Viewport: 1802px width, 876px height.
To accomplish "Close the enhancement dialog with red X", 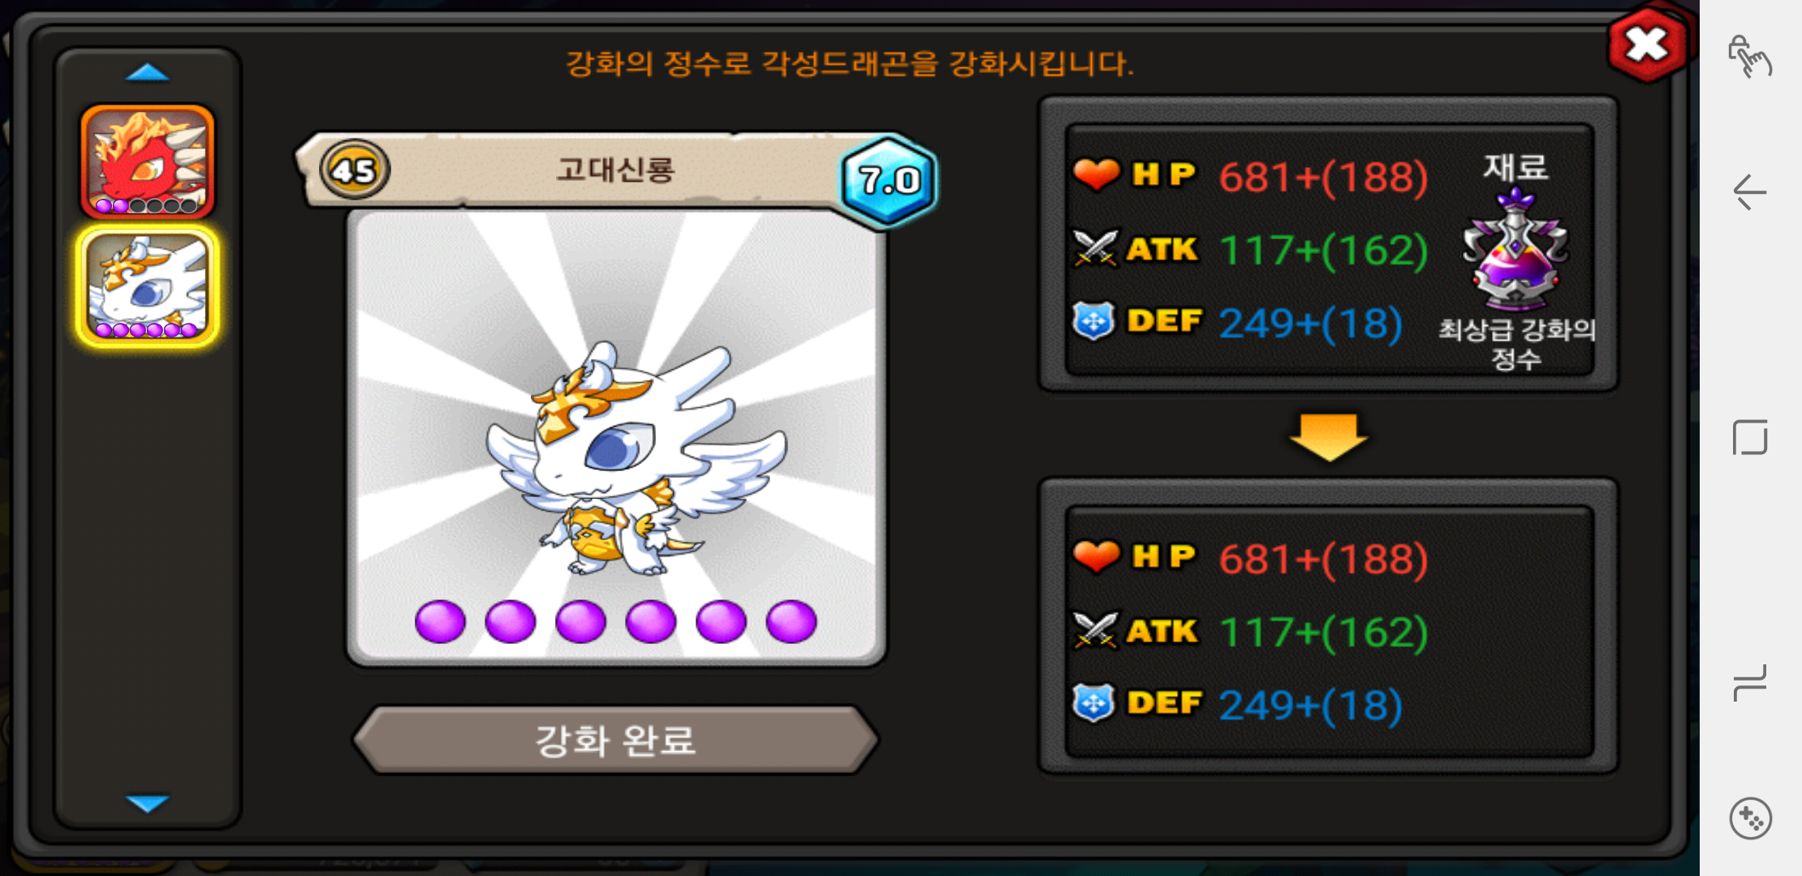I will click(x=1648, y=45).
